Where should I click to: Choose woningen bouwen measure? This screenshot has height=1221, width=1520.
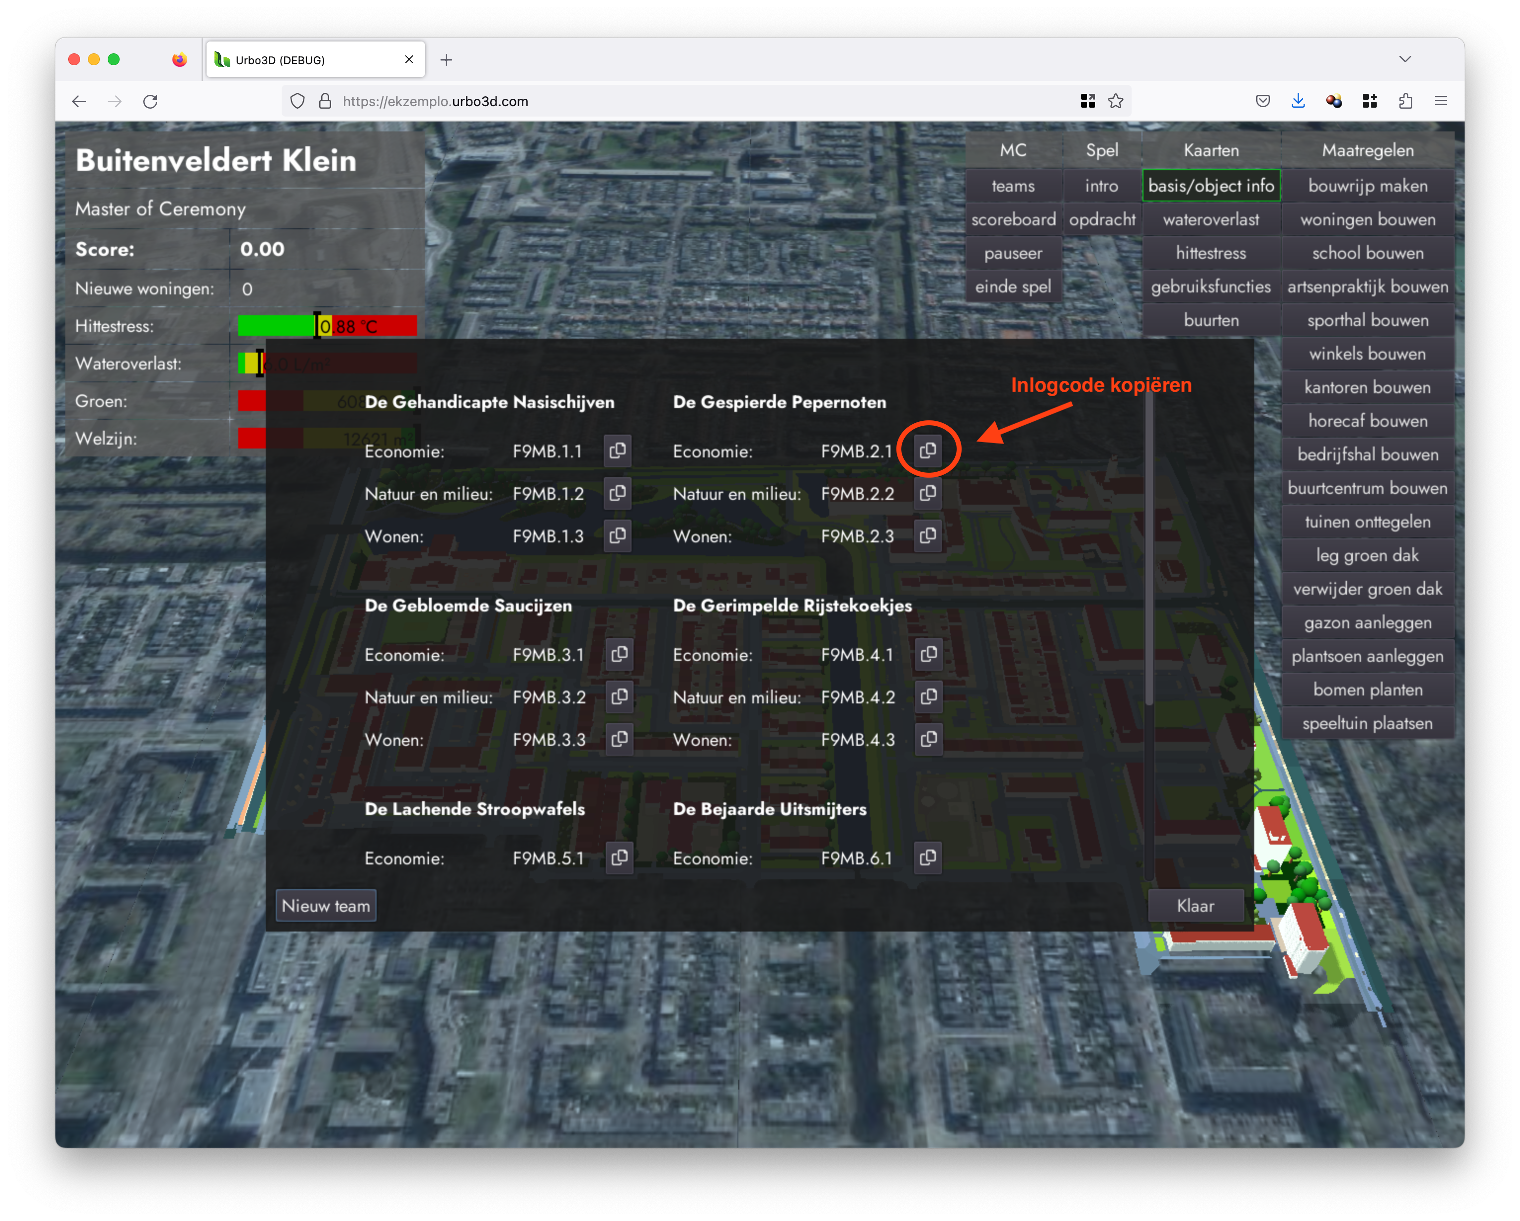(x=1368, y=220)
